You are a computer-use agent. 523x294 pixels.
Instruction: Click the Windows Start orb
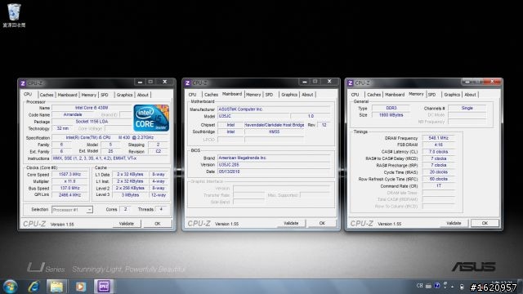click(x=10, y=287)
